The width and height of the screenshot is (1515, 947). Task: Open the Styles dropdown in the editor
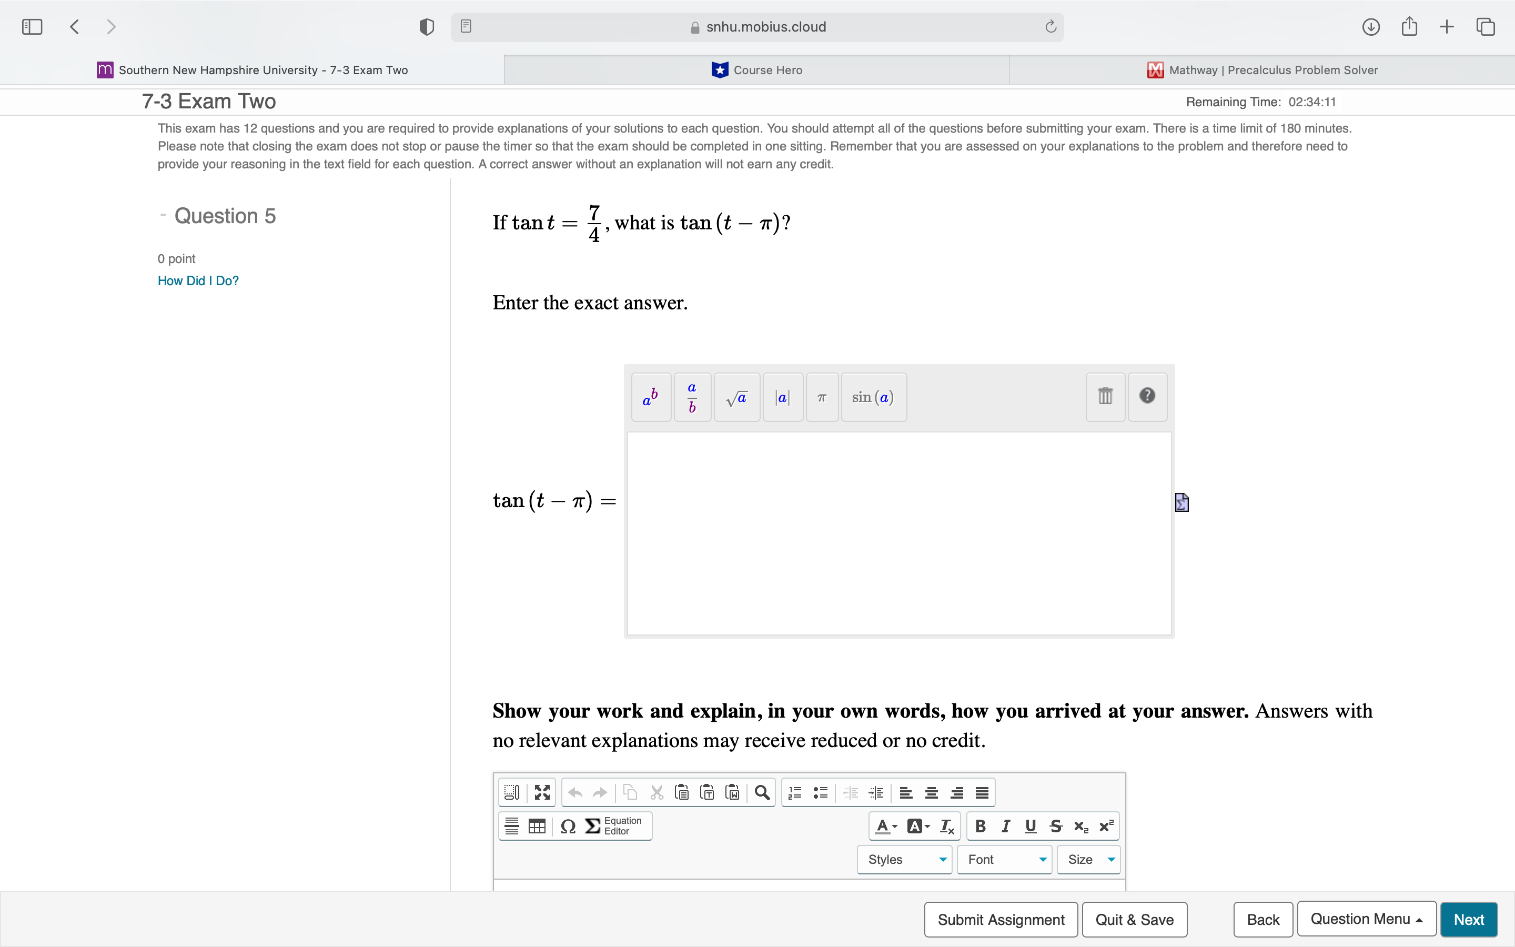(x=904, y=859)
